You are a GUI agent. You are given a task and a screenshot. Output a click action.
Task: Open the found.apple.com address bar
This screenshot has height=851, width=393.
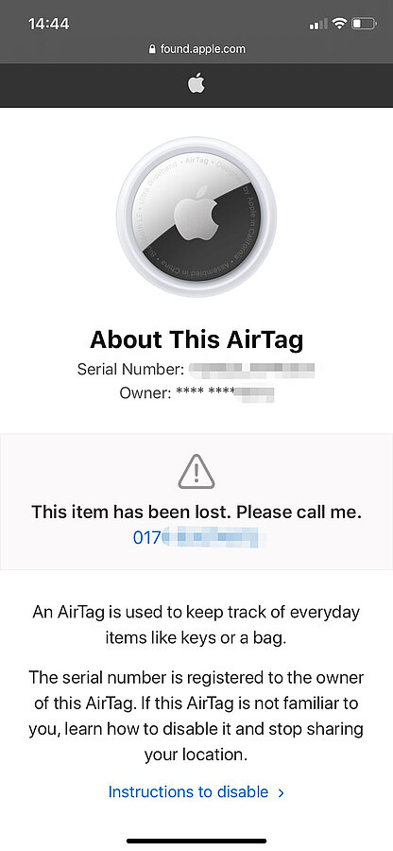click(196, 49)
